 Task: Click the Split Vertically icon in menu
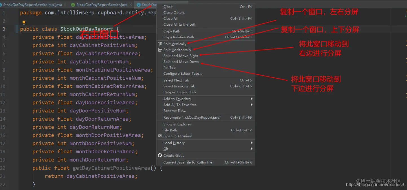[160, 44]
